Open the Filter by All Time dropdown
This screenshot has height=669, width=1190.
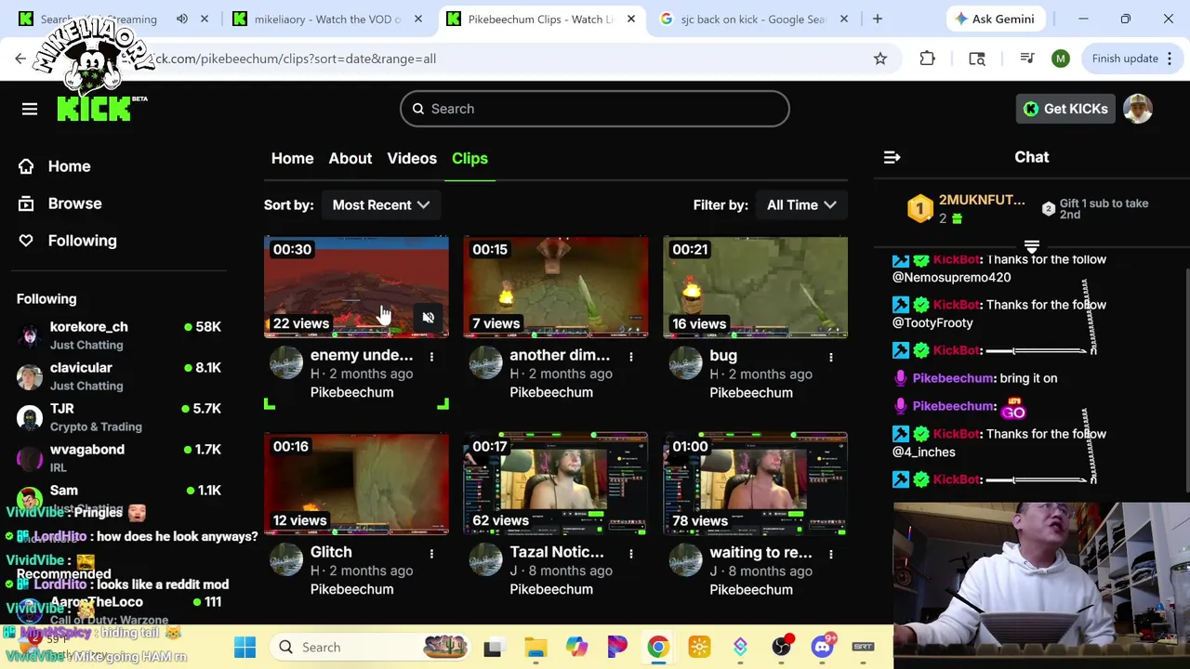tap(801, 204)
